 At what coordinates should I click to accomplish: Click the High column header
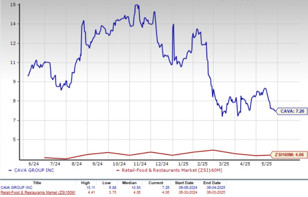[x=85, y=183]
